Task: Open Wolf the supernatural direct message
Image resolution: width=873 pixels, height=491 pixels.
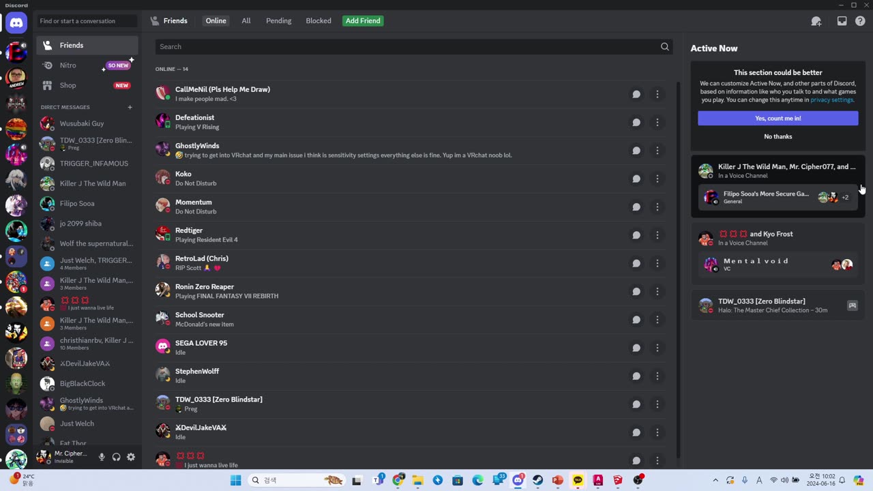Action: pyautogui.click(x=87, y=243)
